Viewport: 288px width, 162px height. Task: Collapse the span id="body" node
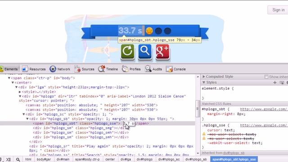9,78
